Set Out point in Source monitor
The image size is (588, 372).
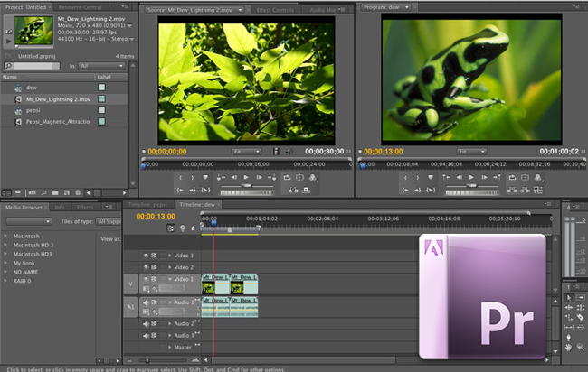[x=193, y=178]
